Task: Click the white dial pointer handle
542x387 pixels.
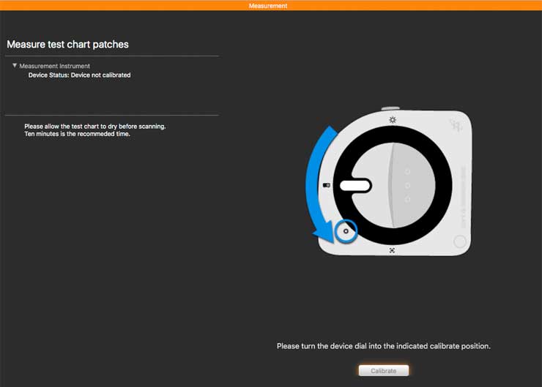Action: (x=355, y=185)
